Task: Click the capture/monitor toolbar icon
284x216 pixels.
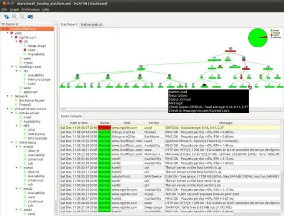Action: pos(31,17)
